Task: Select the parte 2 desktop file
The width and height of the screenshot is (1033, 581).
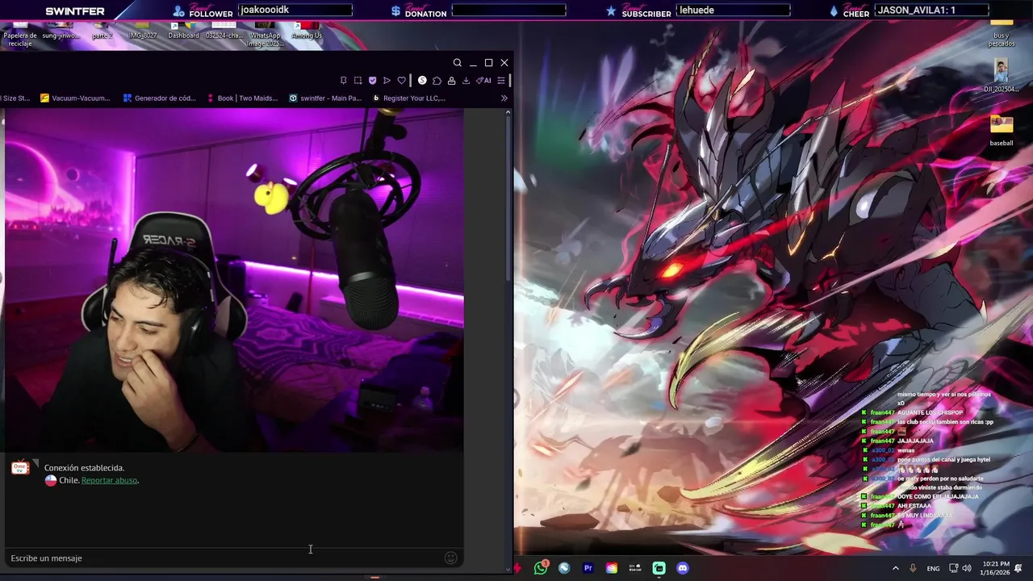Action: 102,31
